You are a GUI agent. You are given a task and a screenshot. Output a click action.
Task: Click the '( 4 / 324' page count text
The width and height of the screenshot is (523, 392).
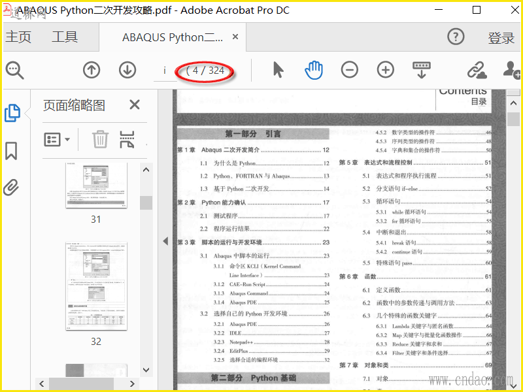[x=205, y=71]
